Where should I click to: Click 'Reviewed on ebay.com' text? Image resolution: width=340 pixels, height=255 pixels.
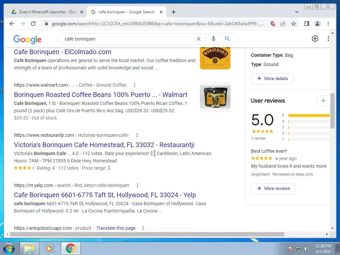coord(293,174)
